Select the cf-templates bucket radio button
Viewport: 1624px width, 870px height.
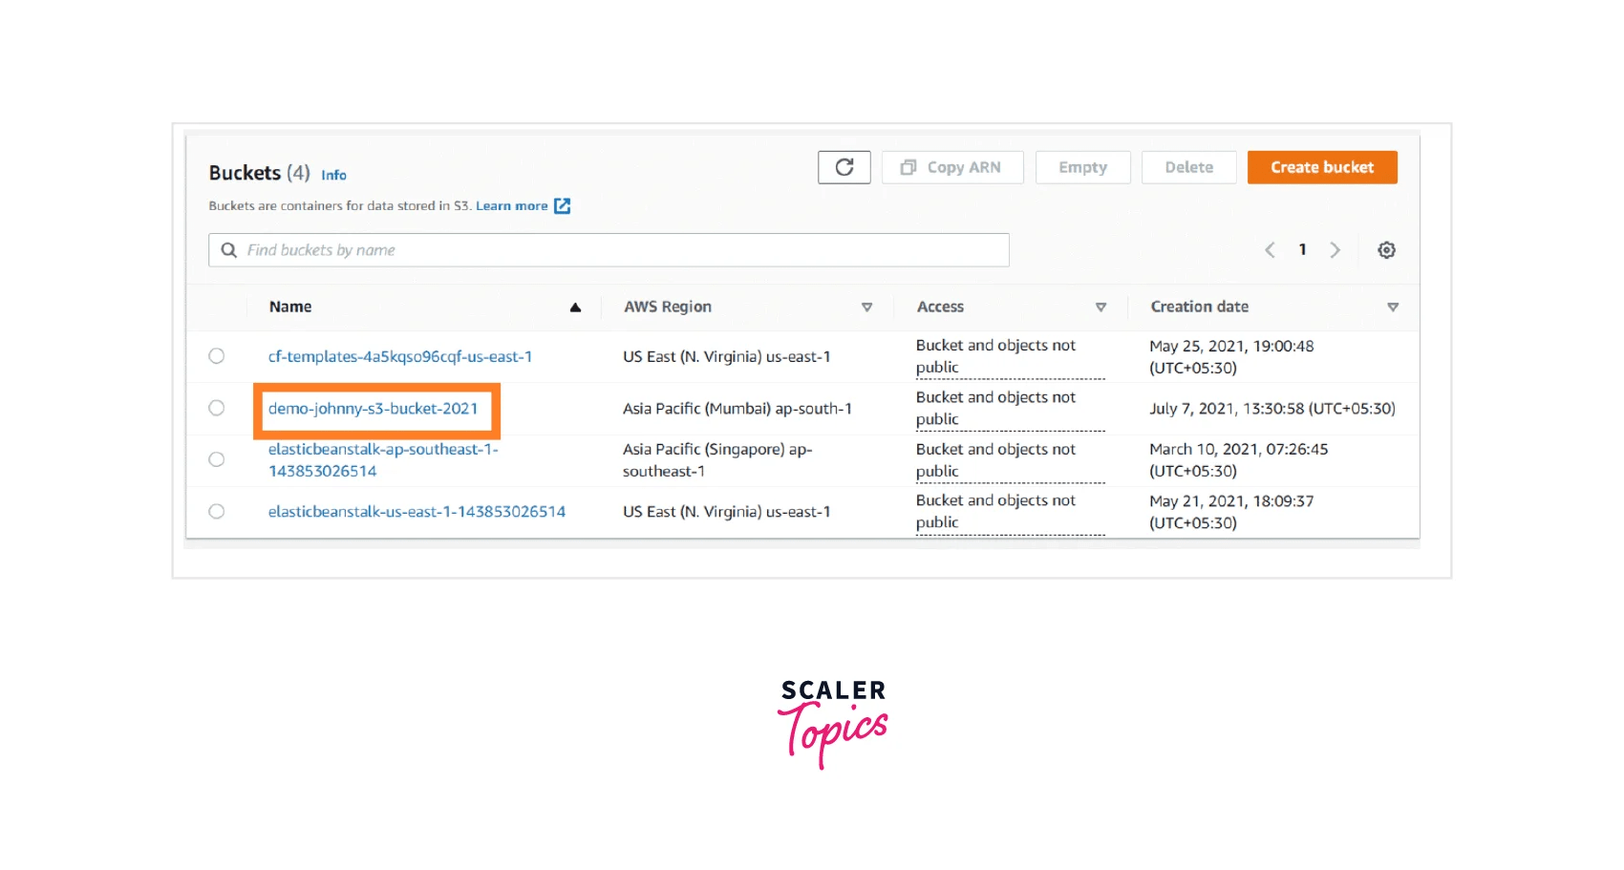[216, 356]
